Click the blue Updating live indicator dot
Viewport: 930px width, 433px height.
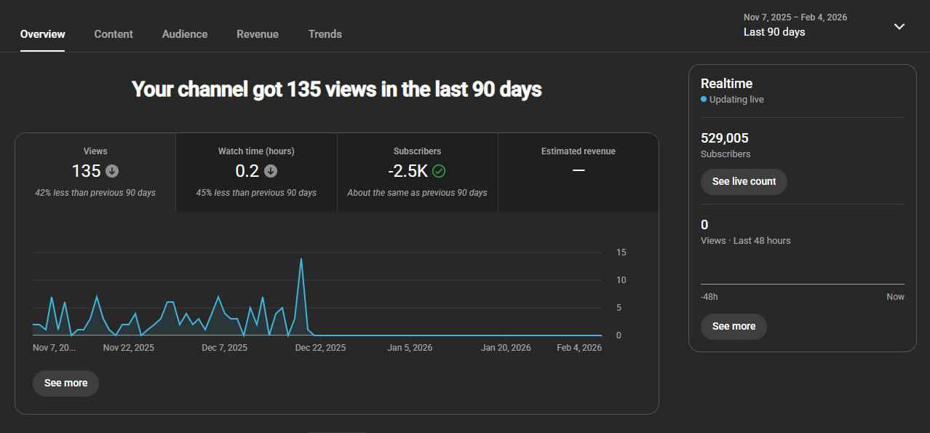click(704, 99)
